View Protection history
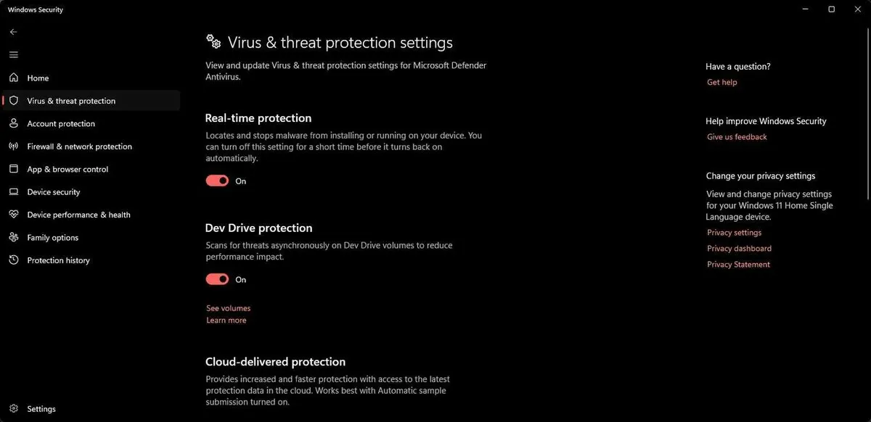The image size is (871, 422). tap(58, 260)
